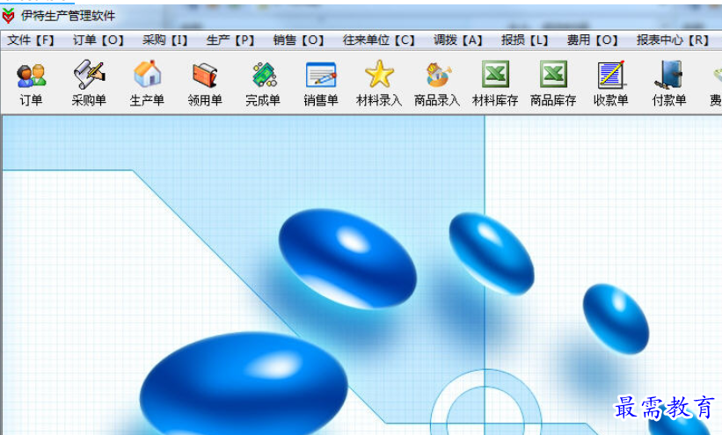The height and width of the screenshot is (435, 722).
Task: Select the 领用单 requisition icon
Action: coord(205,75)
